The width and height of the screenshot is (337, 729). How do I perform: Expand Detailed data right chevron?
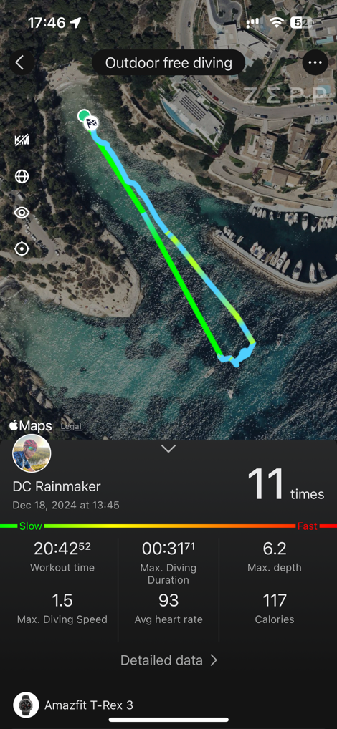[x=213, y=660]
